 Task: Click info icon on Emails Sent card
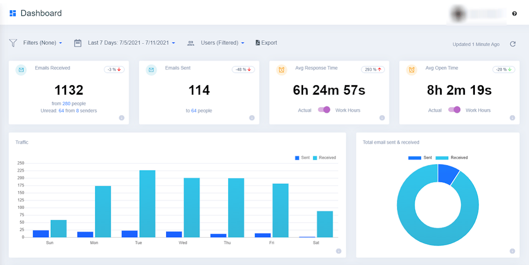tap(252, 118)
